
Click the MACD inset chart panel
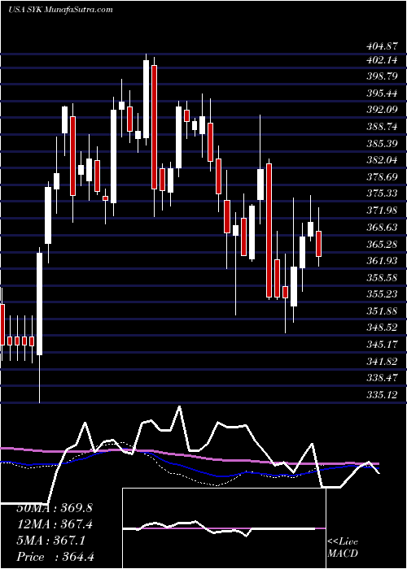pyautogui.click(x=224, y=528)
